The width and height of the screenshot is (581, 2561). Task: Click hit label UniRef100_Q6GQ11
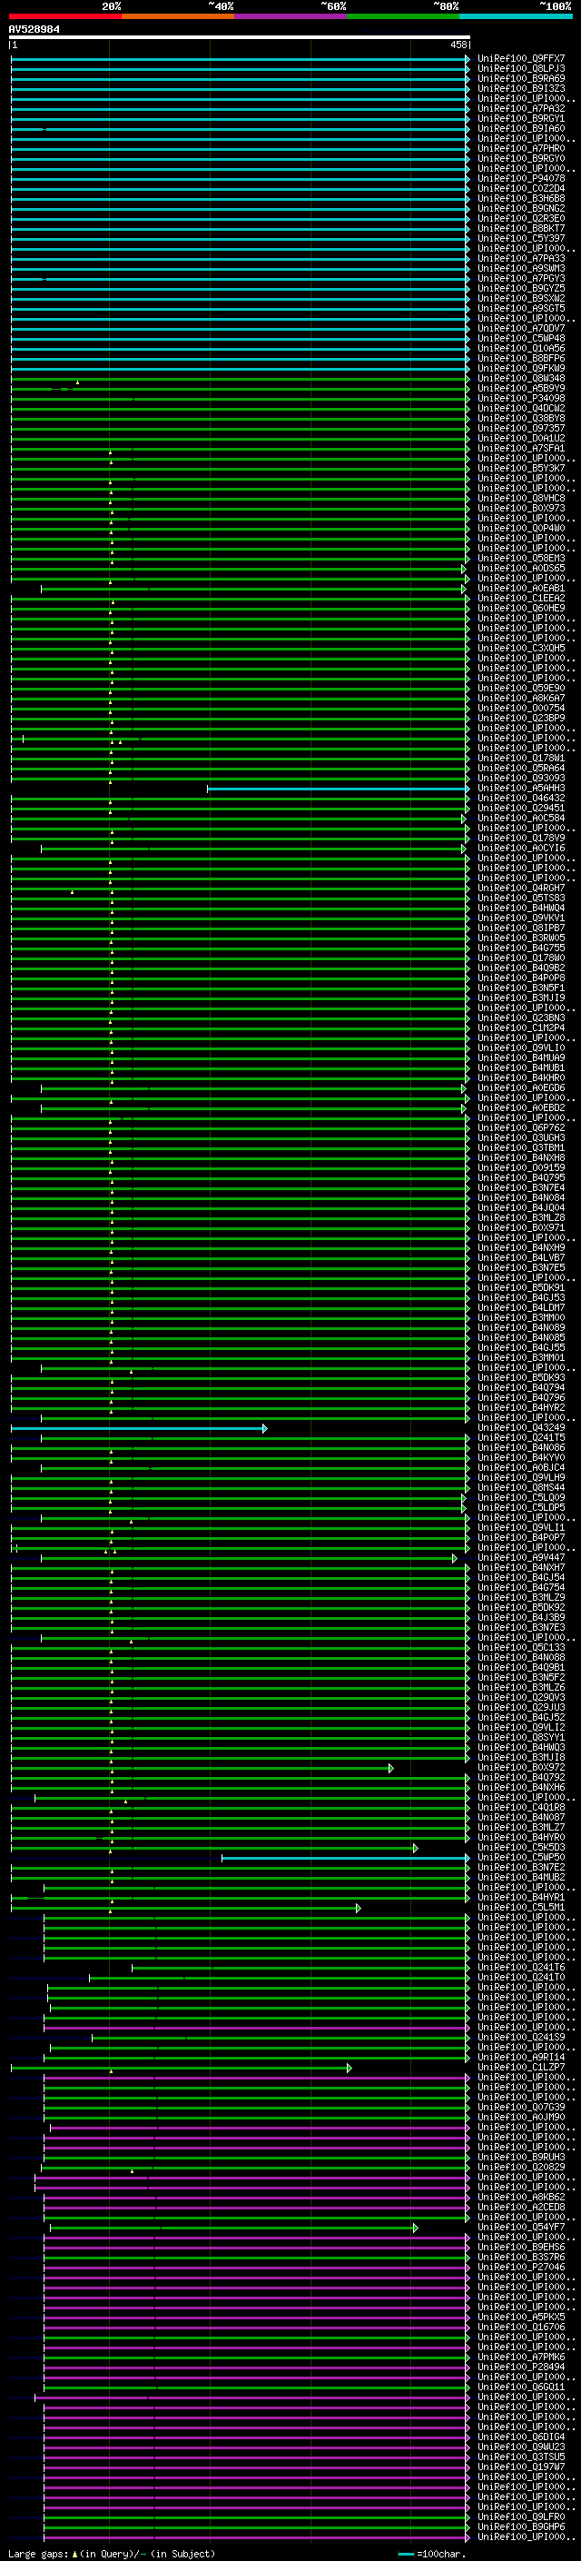[521, 2387]
